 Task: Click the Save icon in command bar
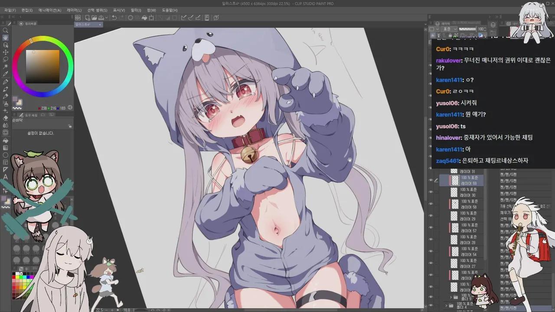click(x=101, y=18)
